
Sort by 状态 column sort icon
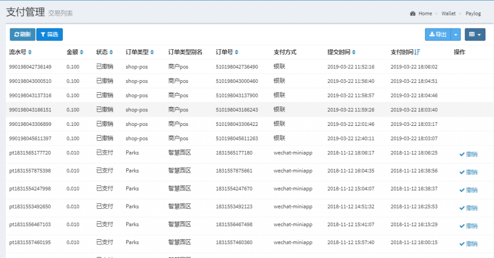pyautogui.click(x=111, y=52)
